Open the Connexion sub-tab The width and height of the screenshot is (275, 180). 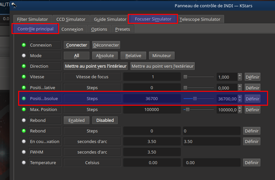(72, 29)
